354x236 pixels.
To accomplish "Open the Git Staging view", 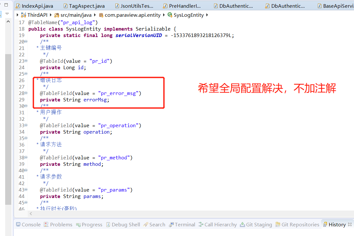I will pos(256,224).
